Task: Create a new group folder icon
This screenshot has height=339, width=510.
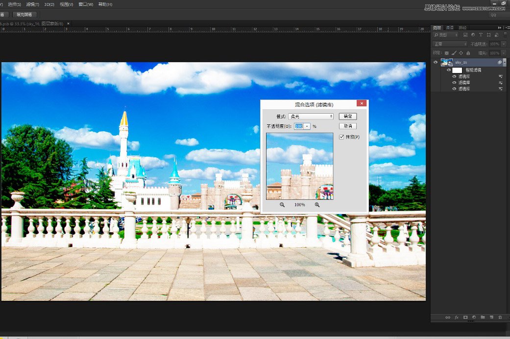Action: pos(483,317)
